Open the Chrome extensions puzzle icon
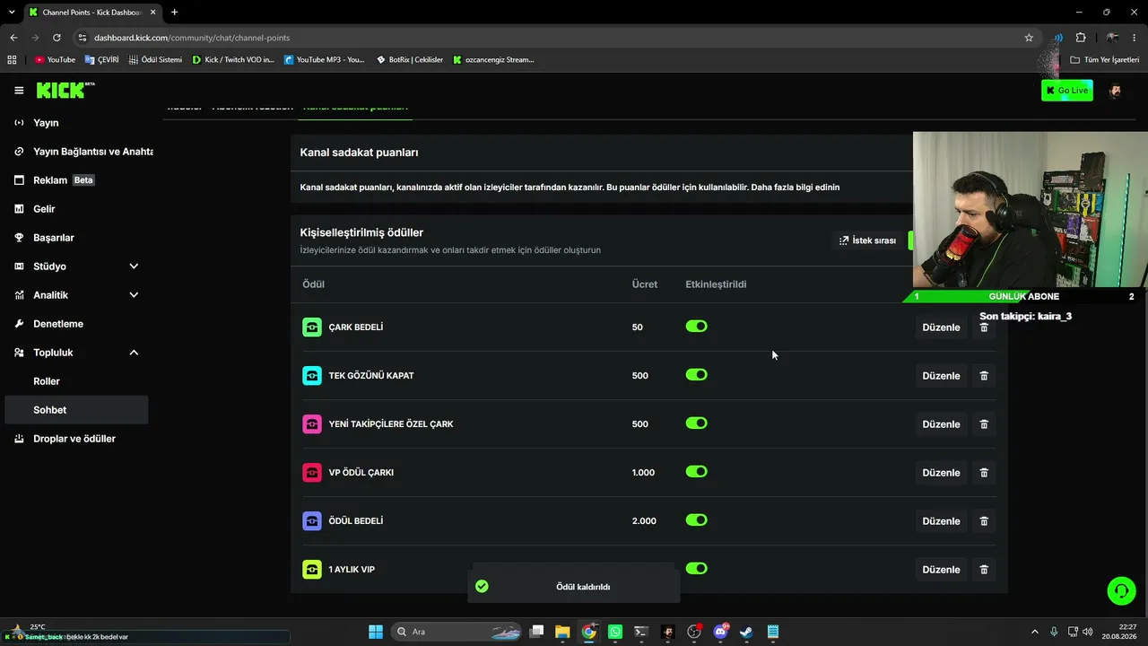 1081,38
